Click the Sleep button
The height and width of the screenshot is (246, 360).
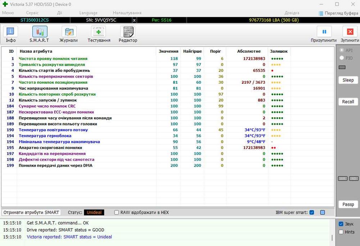348,80
